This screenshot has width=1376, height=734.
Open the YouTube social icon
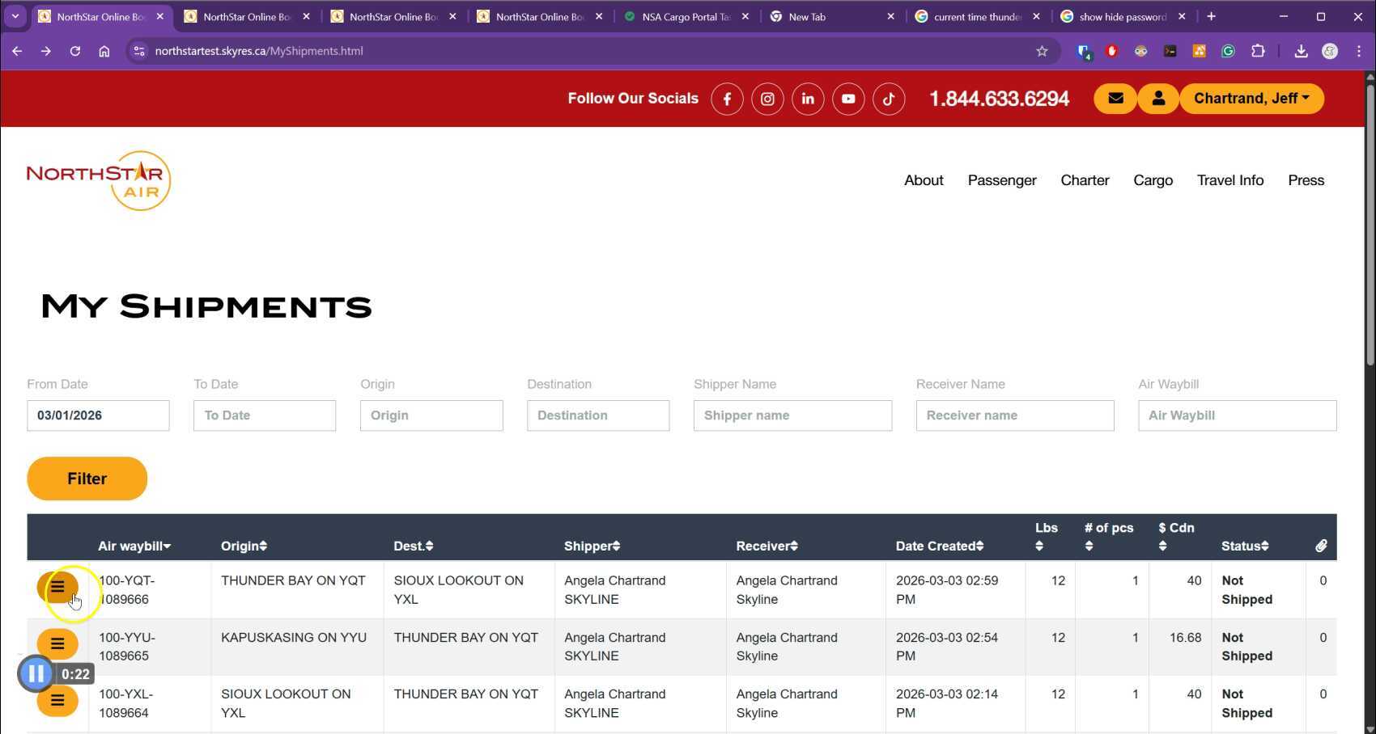point(848,99)
